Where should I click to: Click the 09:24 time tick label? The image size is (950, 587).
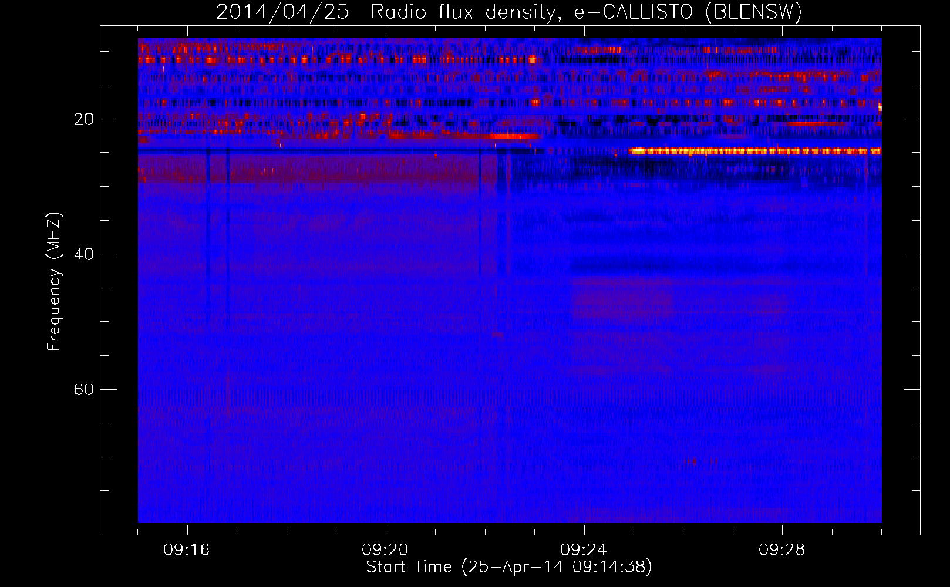click(584, 550)
